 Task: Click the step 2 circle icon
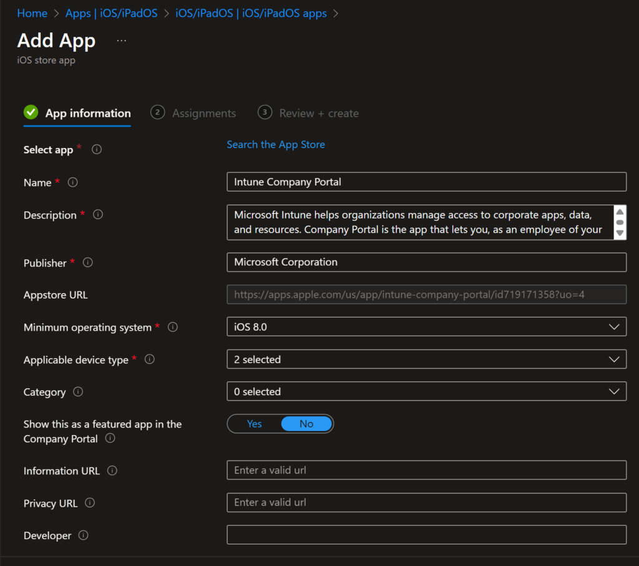[158, 112]
